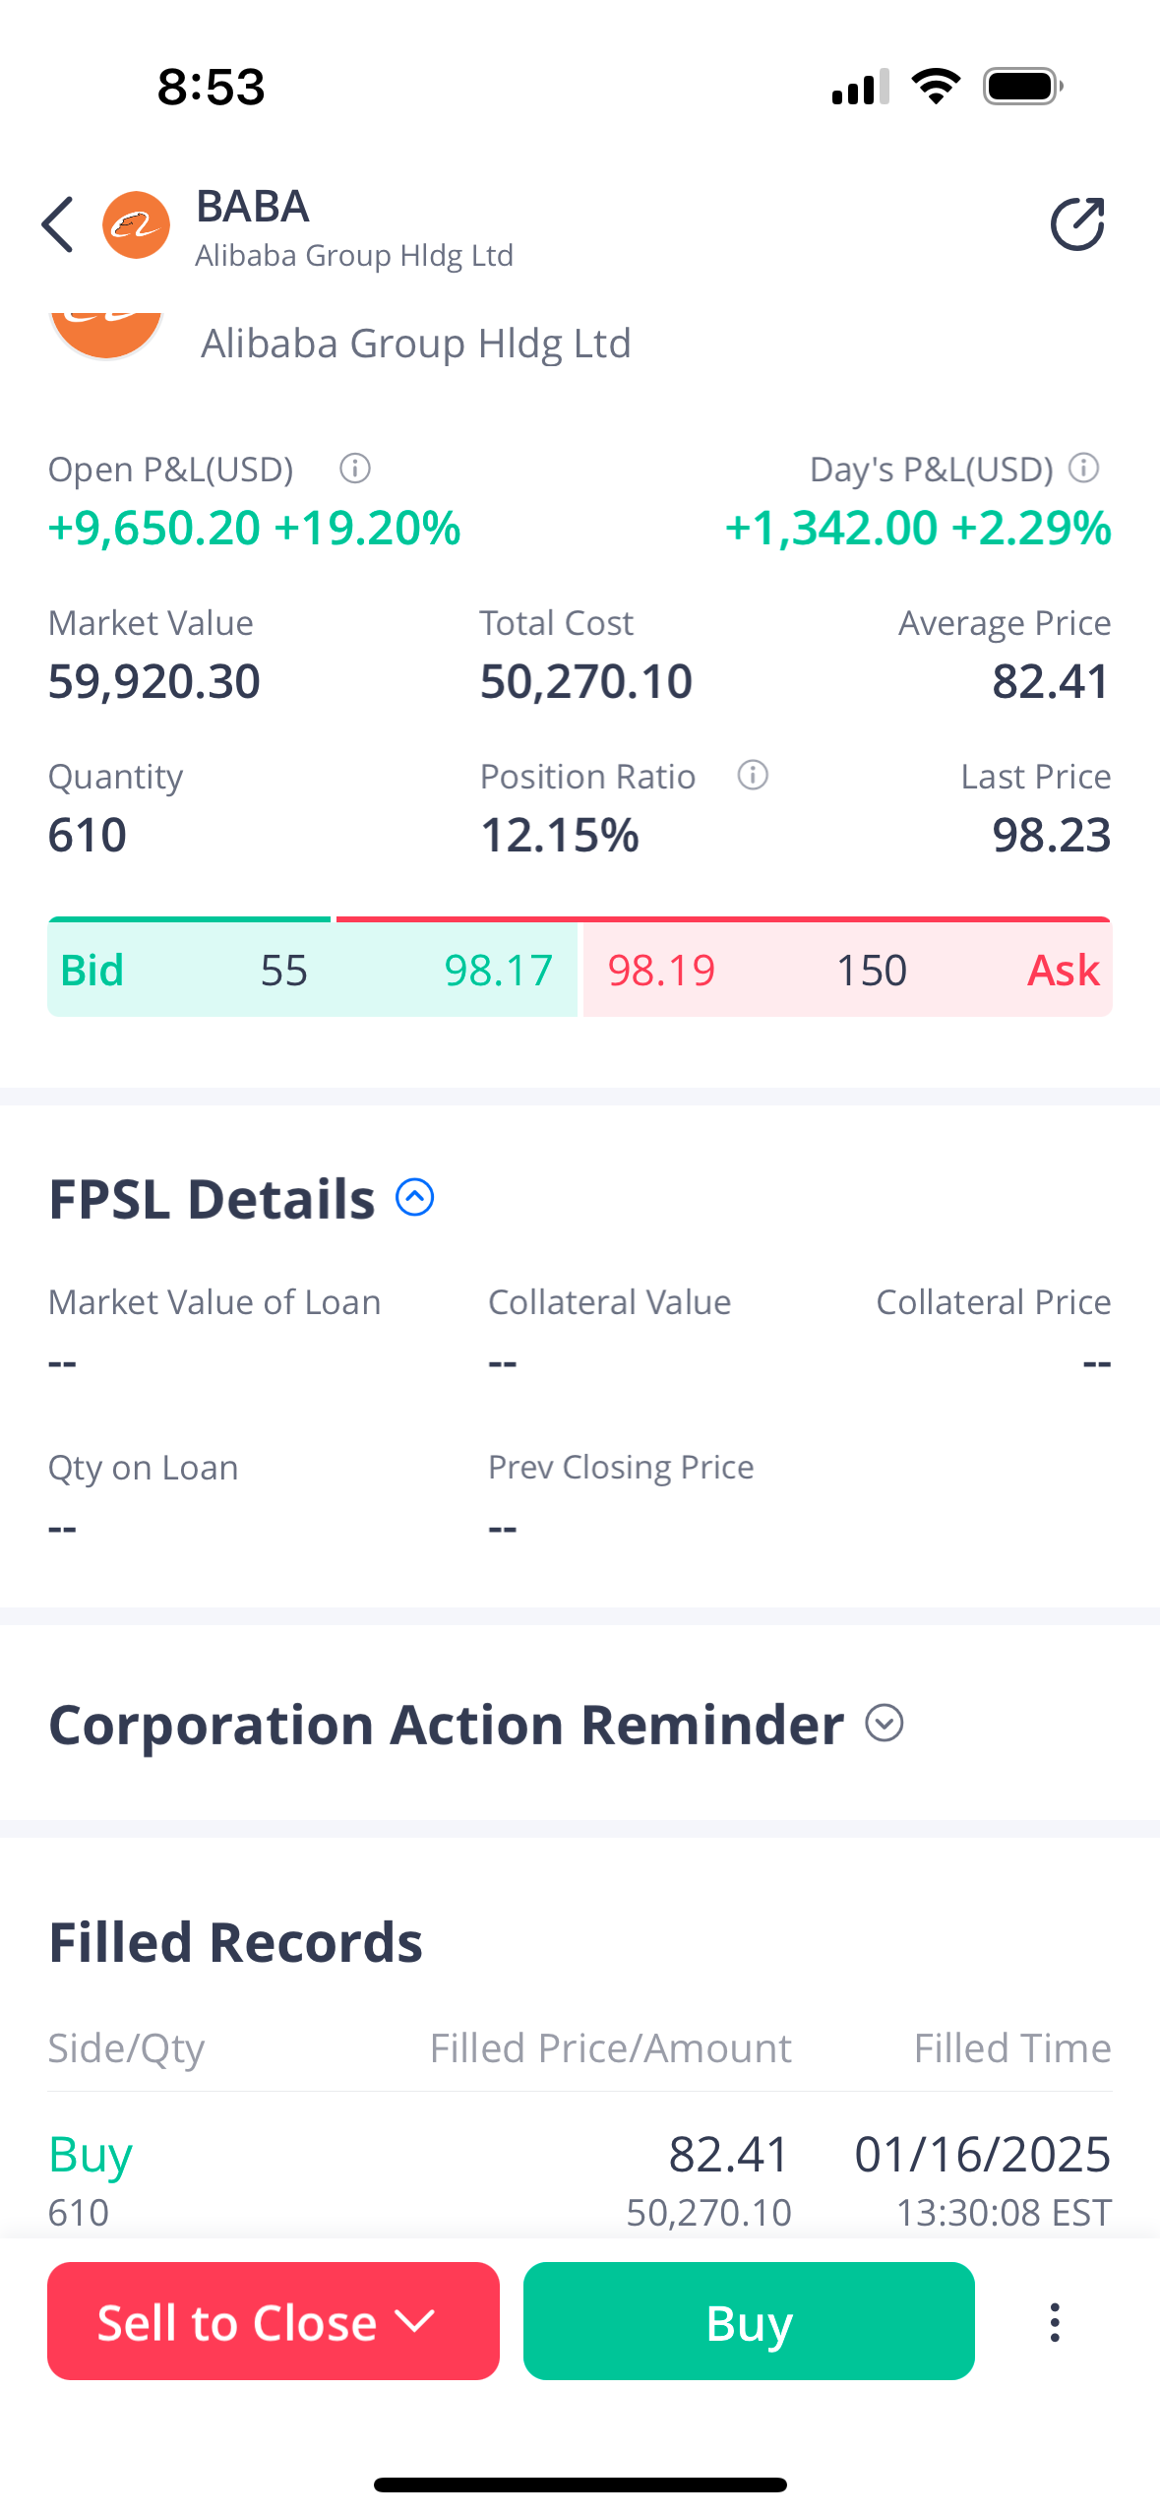1160x2516 pixels.
Task: Collapse the FPSL Details section
Action: point(415,1198)
